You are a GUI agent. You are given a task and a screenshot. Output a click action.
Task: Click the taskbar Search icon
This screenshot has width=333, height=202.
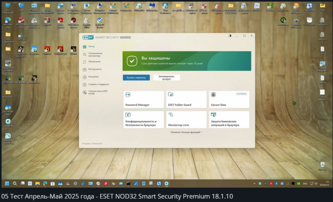click(15, 183)
